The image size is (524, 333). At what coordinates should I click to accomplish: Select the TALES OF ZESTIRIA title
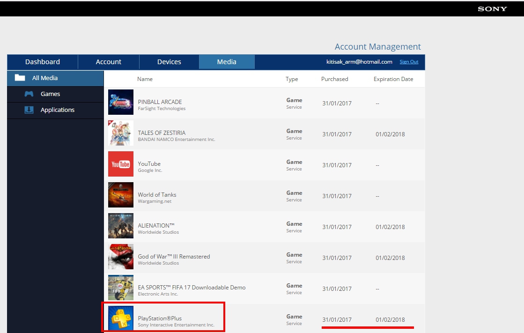[162, 133]
